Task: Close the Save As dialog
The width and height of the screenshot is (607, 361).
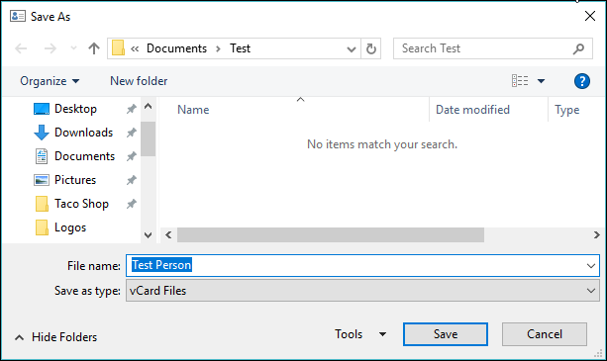Action: 590,16
